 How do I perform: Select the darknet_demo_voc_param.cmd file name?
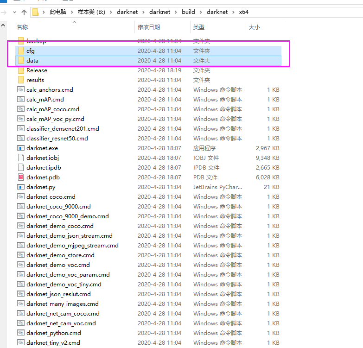(x=68, y=274)
